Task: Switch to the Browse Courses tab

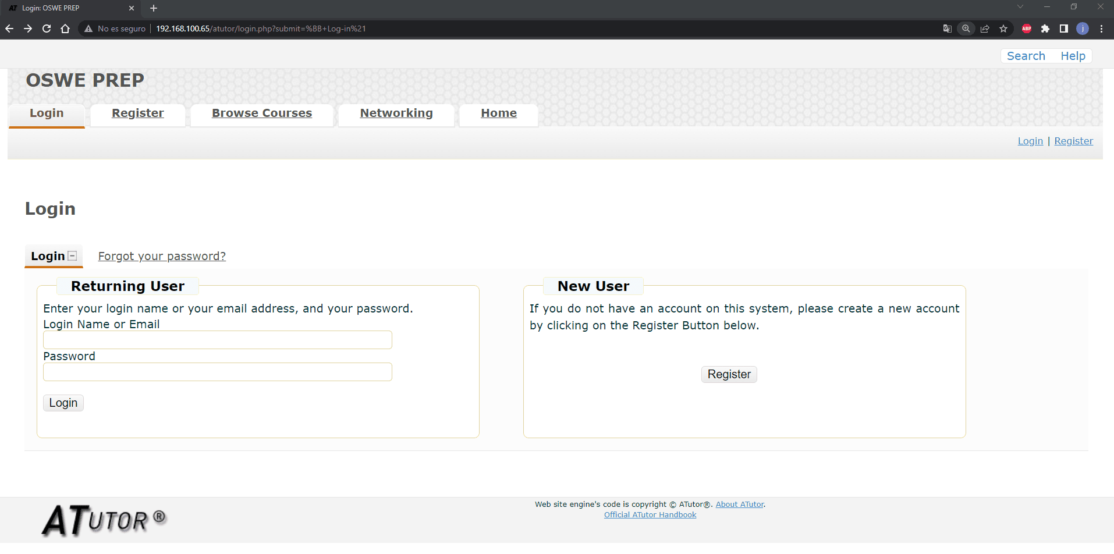Action: 262,113
